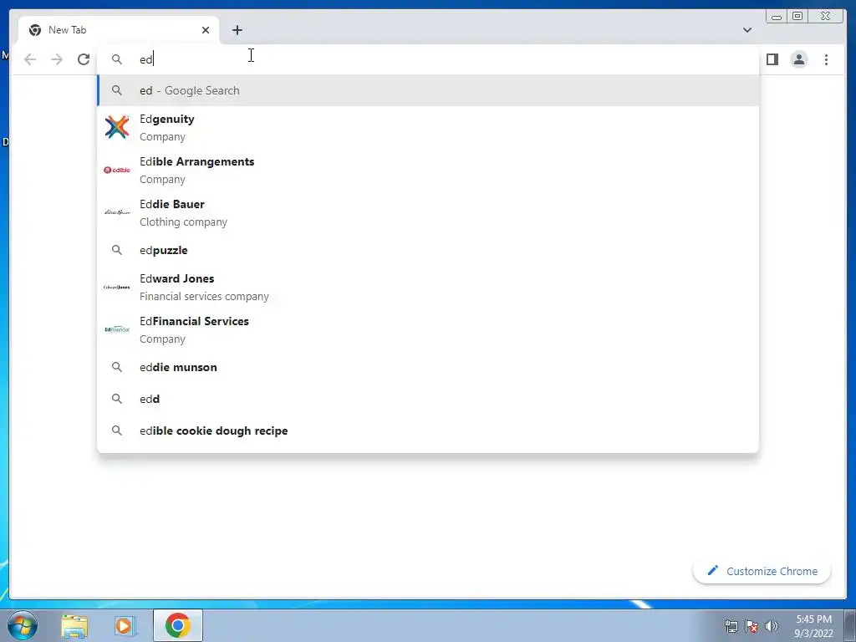This screenshot has width=856, height=642.
Task: Close the New Tab tab
Action: pyautogui.click(x=206, y=30)
